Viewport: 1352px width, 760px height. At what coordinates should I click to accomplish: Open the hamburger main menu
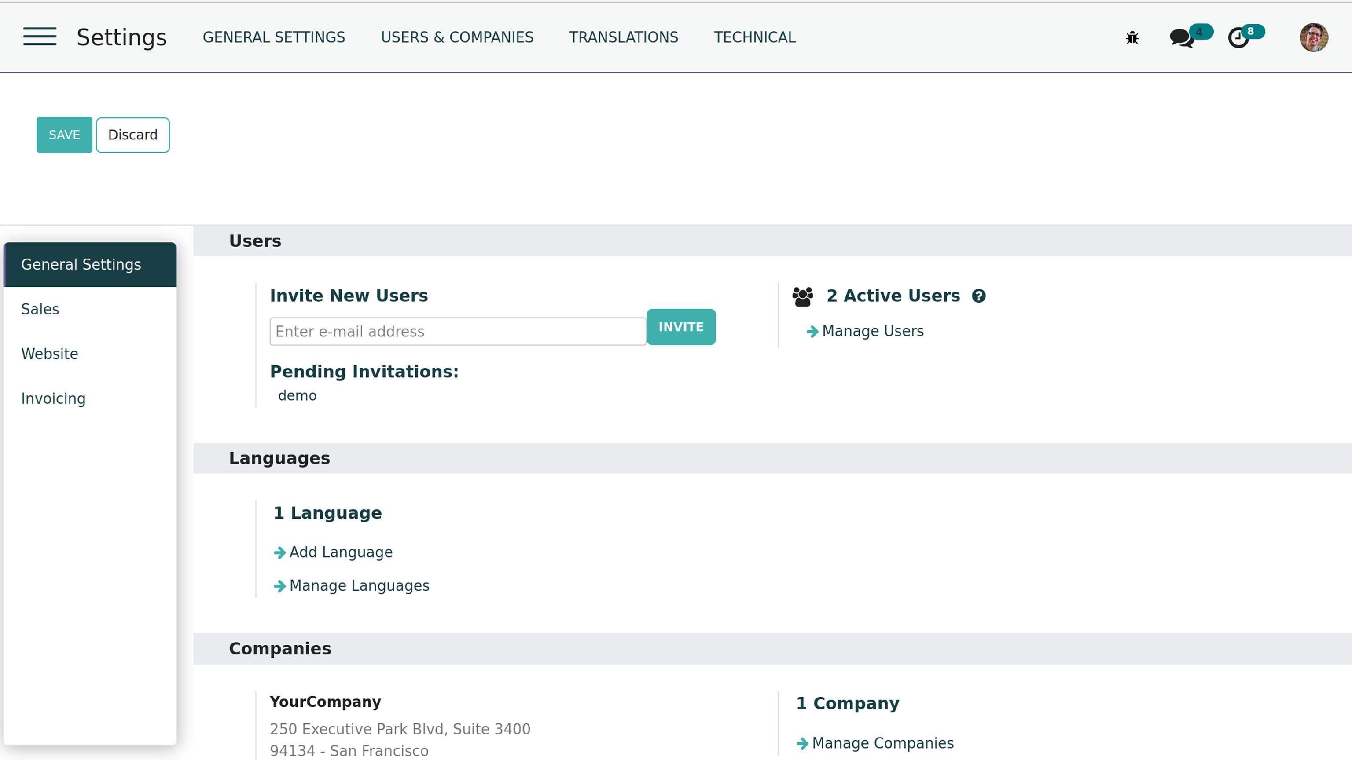pos(40,37)
